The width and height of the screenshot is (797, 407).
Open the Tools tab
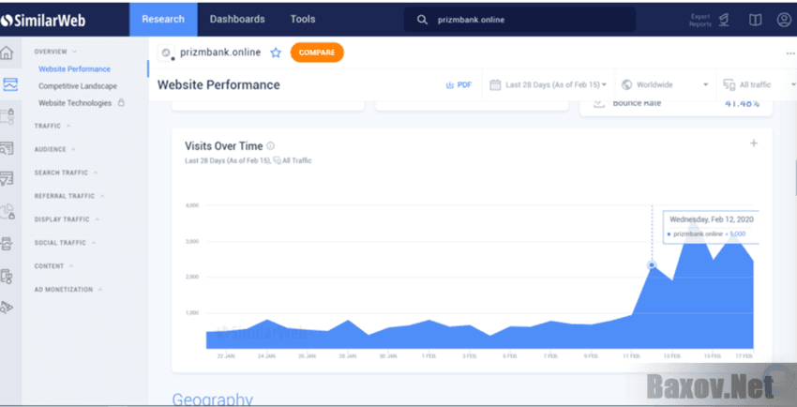coord(303,19)
